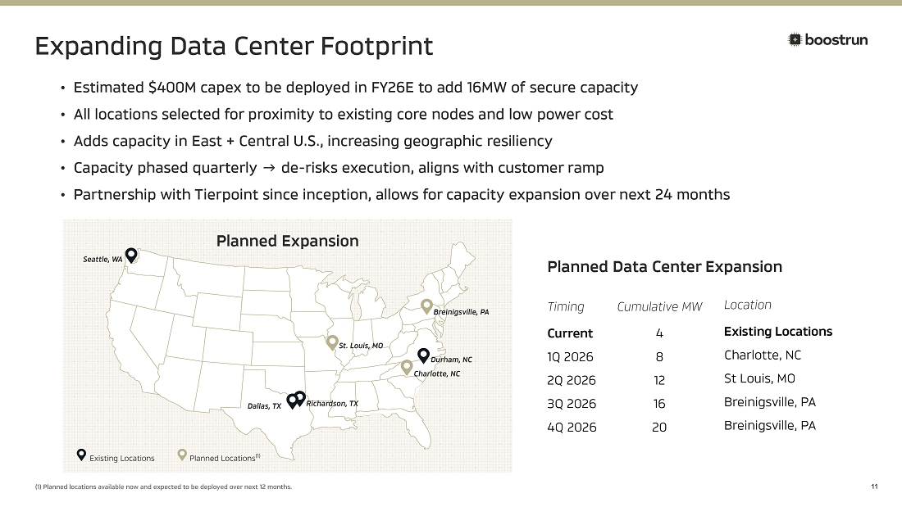Click the Dallas, TX map pin
This screenshot has width=902, height=507.
(291, 401)
